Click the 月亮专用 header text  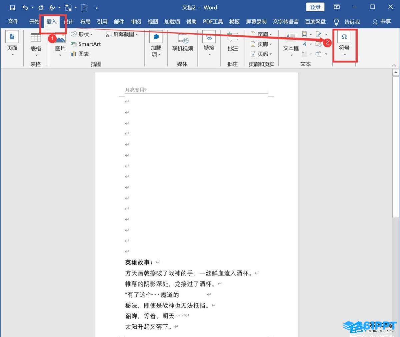[x=135, y=90]
